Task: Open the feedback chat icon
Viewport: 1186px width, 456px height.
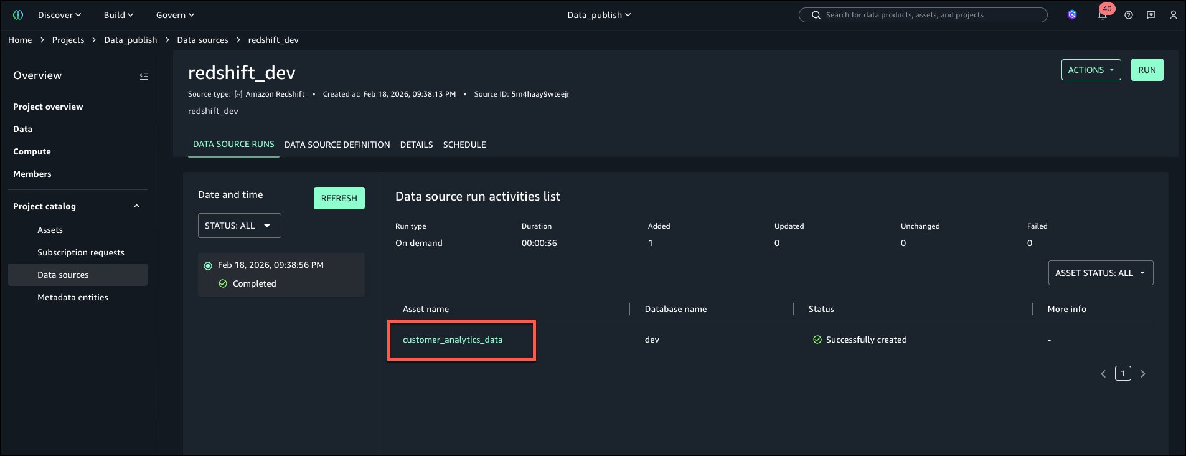Action: point(1151,15)
